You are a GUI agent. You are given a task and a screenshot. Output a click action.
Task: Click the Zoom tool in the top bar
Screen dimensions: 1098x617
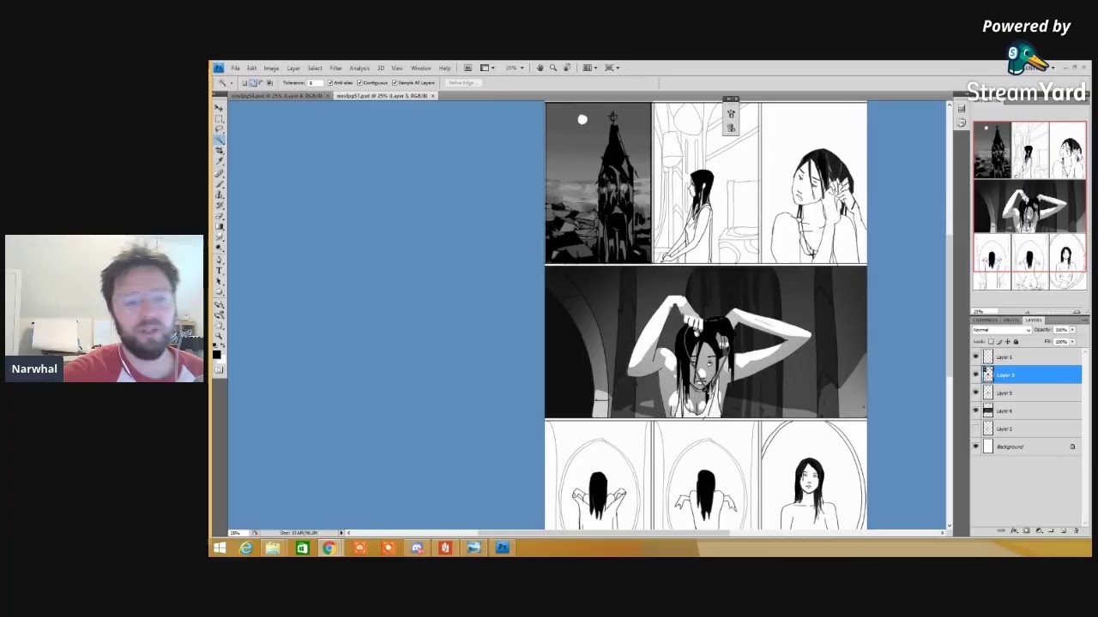click(553, 68)
